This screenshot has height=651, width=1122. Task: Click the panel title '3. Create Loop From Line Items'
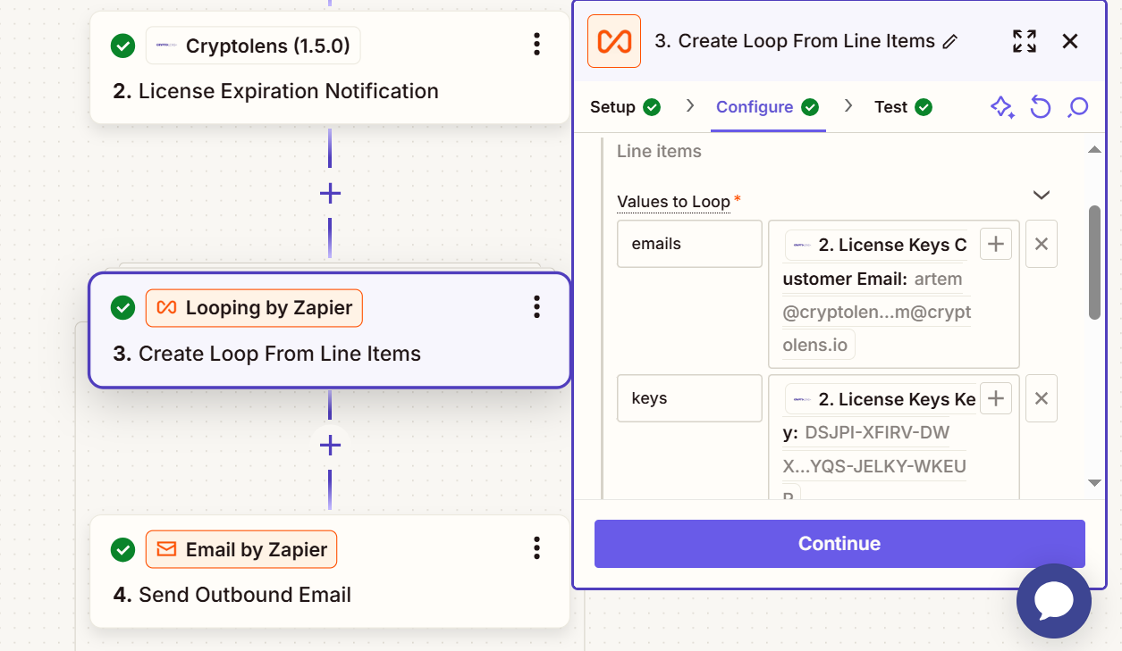(795, 41)
